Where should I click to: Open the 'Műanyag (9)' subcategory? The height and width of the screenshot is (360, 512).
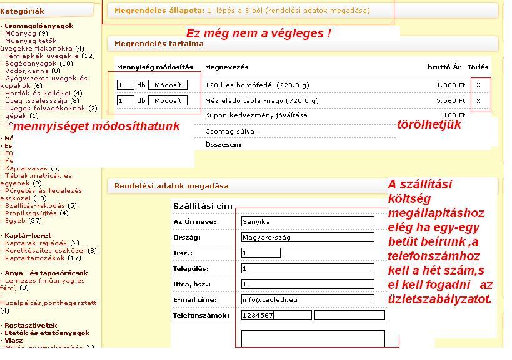pos(26,33)
